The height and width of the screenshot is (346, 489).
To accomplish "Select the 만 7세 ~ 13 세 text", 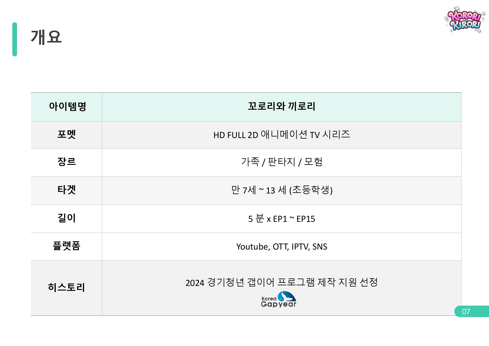I will click(259, 190).
